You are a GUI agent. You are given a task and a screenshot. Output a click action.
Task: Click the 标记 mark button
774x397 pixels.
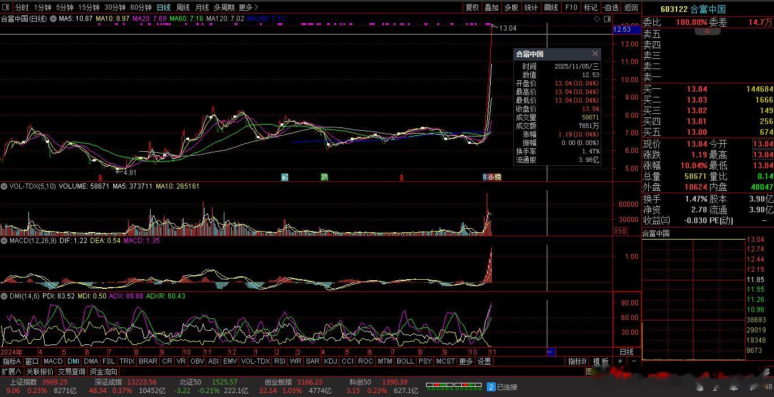click(x=590, y=7)
